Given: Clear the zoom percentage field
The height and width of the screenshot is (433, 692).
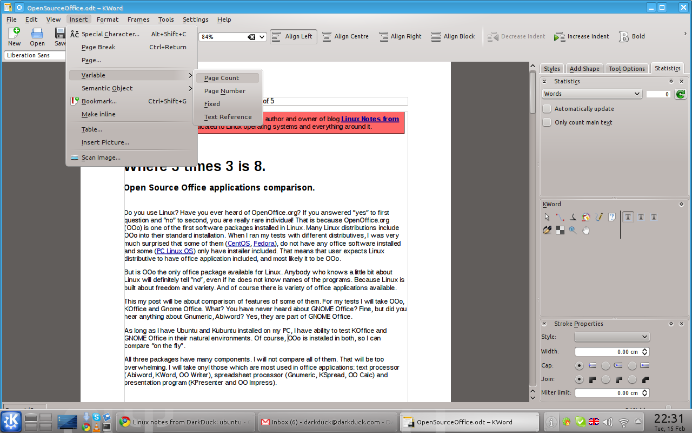Looking at the screenshot, I should point(251,37).
